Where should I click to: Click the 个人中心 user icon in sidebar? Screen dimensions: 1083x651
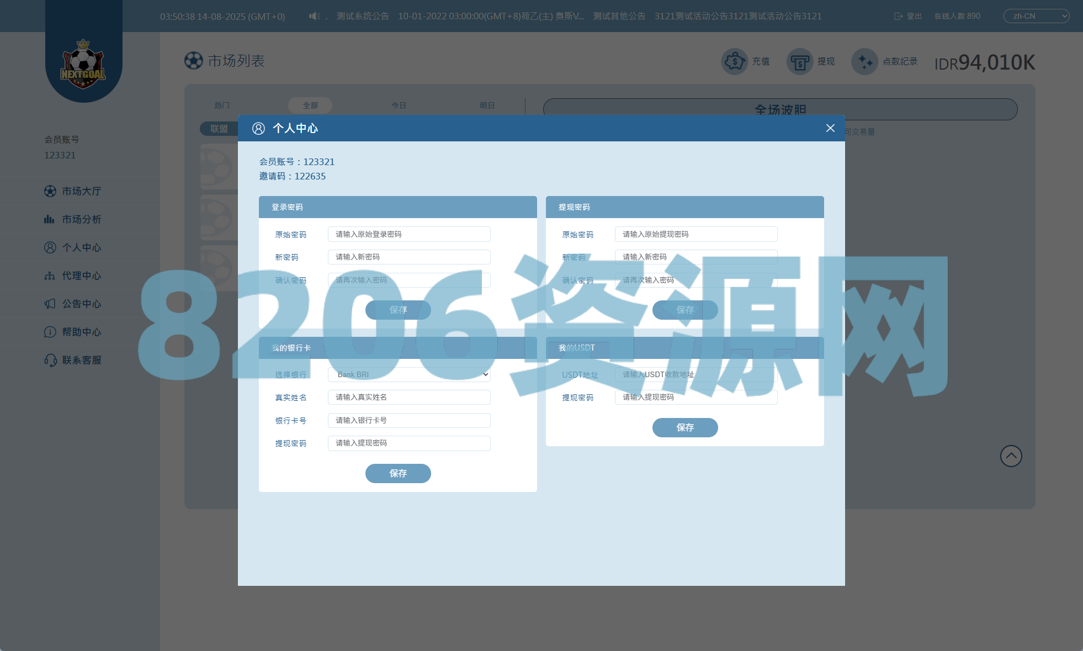pyautogui.click(x=50, y=247)
